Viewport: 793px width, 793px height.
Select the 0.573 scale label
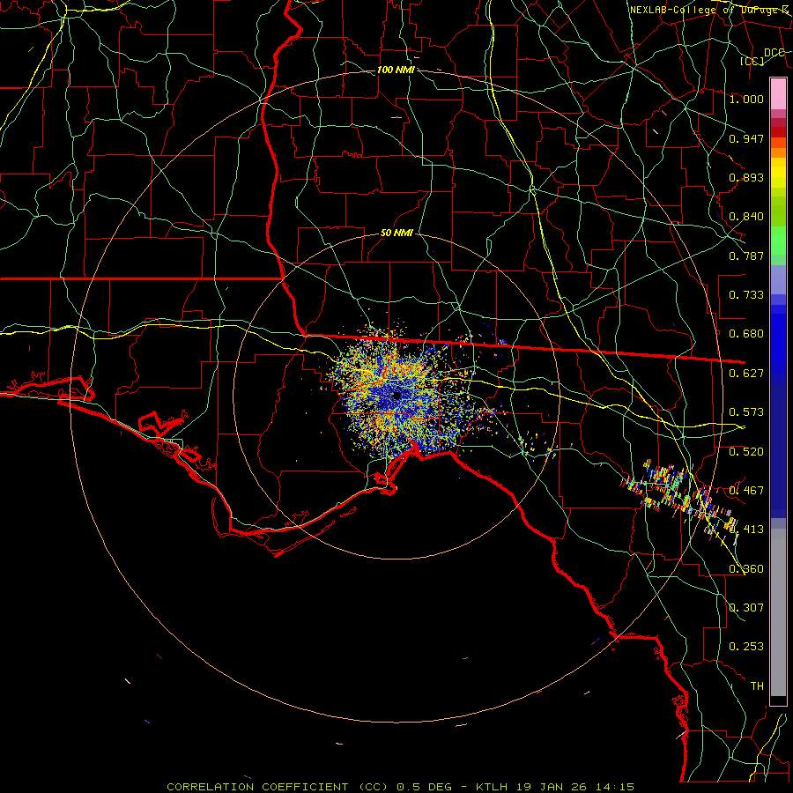[746, 412]
